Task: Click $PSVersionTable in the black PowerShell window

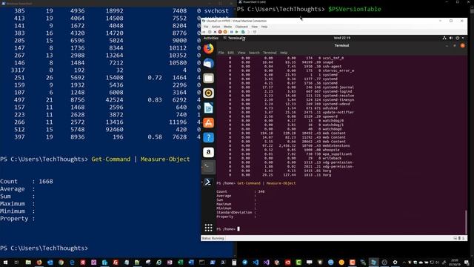Action: pyautogui.click(x=355, y=9)
